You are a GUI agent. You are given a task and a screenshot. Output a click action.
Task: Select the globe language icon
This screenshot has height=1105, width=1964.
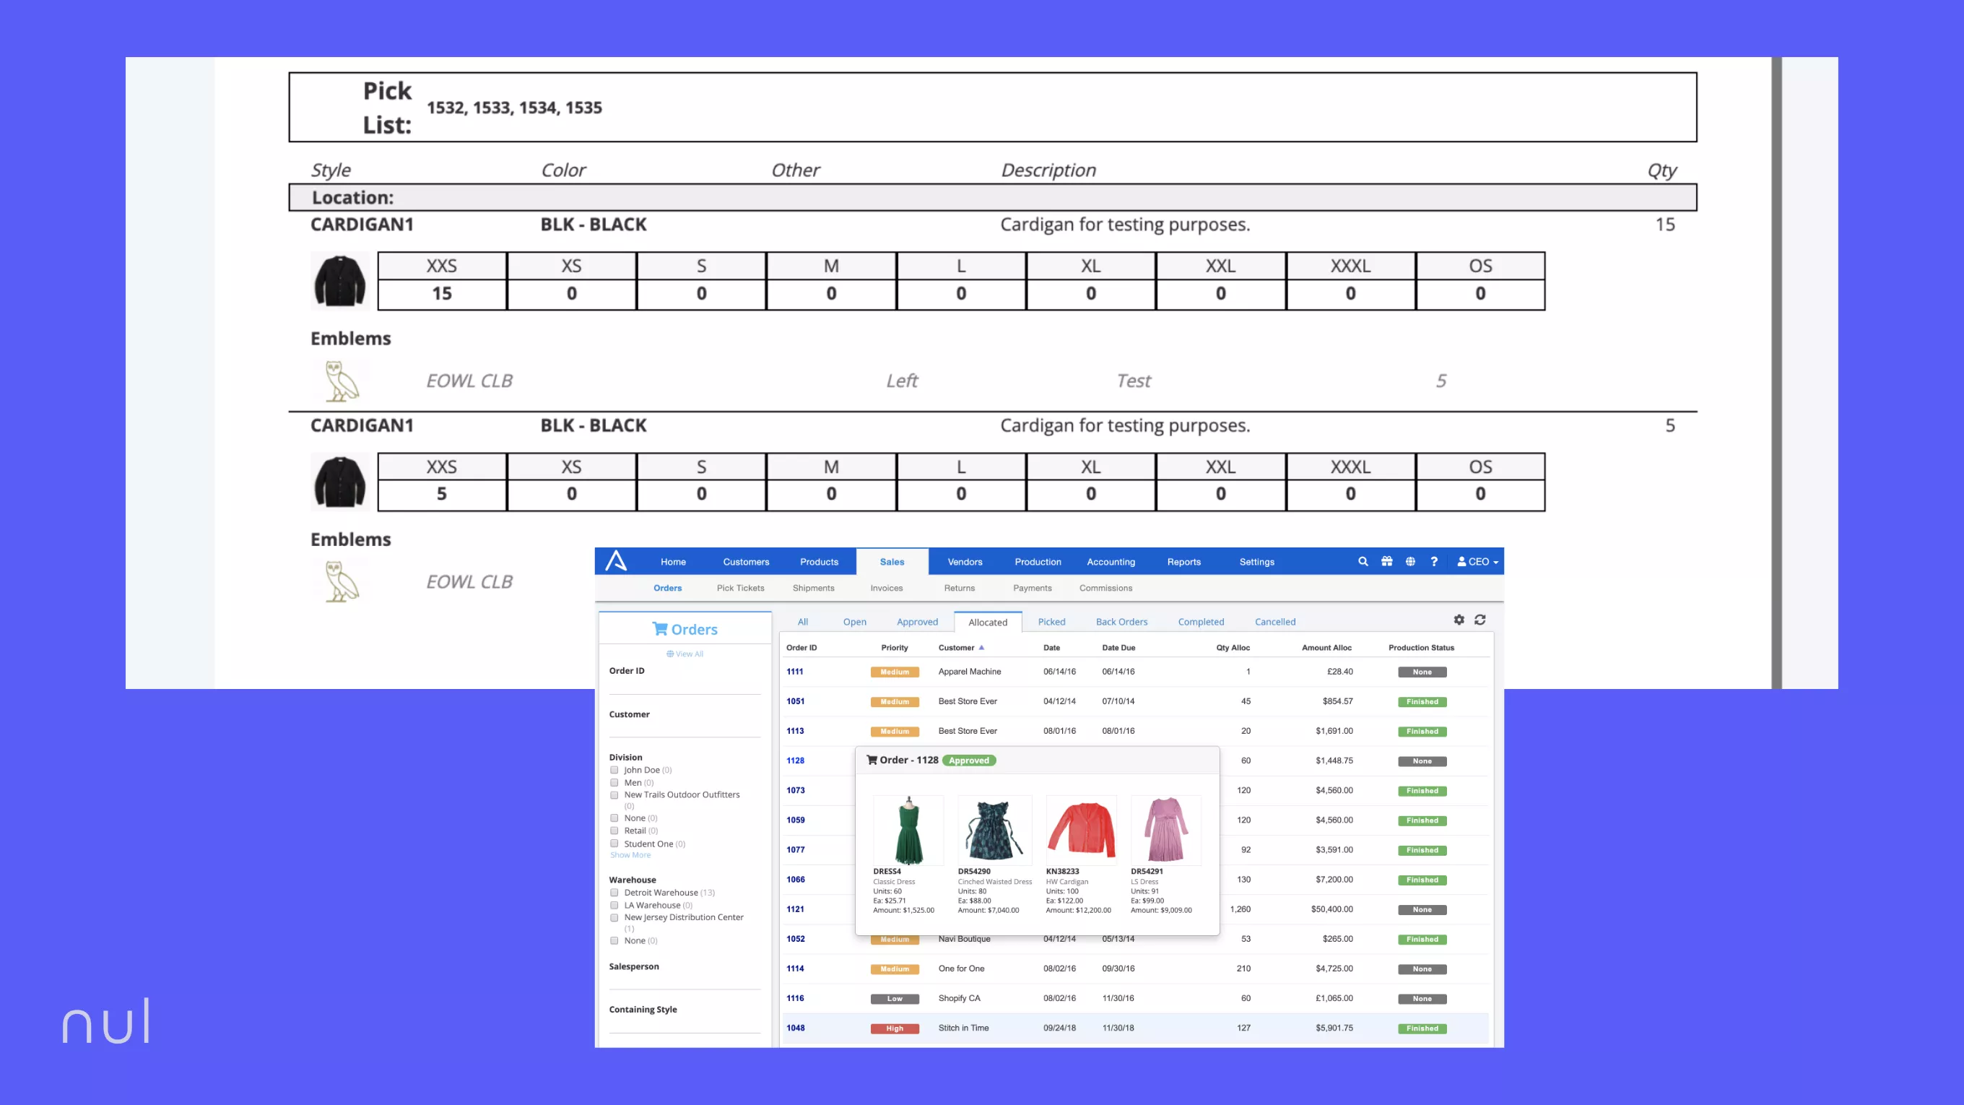[x=1409, y=561]
